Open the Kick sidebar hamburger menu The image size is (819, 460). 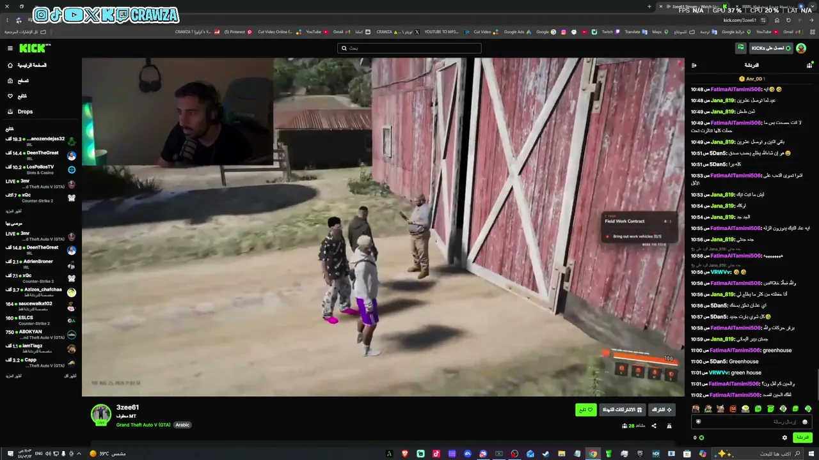pos(10,48)
